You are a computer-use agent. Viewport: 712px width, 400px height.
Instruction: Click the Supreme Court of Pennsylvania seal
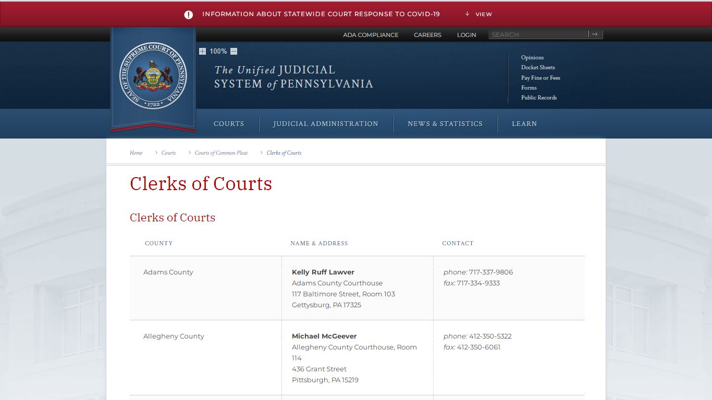pos(153,76)
